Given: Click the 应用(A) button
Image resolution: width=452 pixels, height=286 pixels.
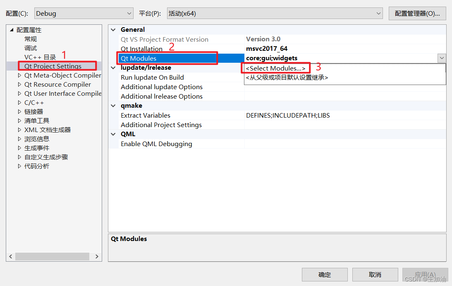Looking at the screenshot, I should point(425,275).
